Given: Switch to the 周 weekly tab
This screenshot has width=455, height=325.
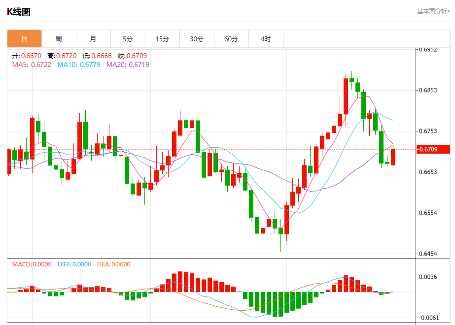Looking at the screenshot, I should pyautogui.click(x=59, y=39).
